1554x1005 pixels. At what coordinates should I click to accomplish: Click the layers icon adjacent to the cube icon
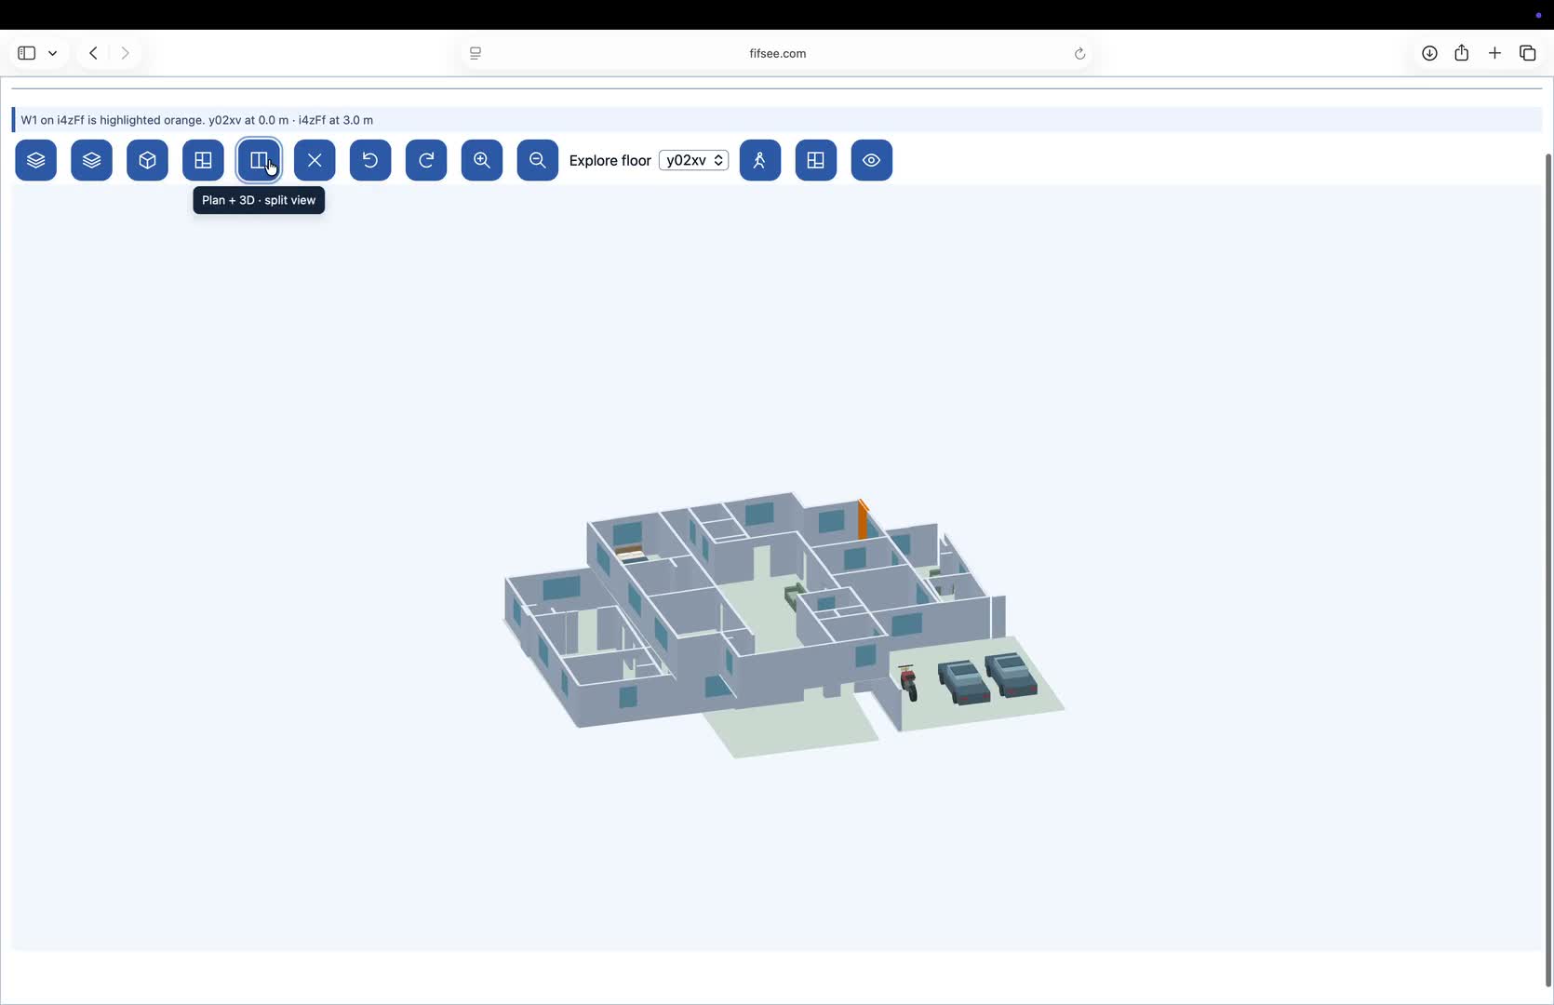click(91, 160)
